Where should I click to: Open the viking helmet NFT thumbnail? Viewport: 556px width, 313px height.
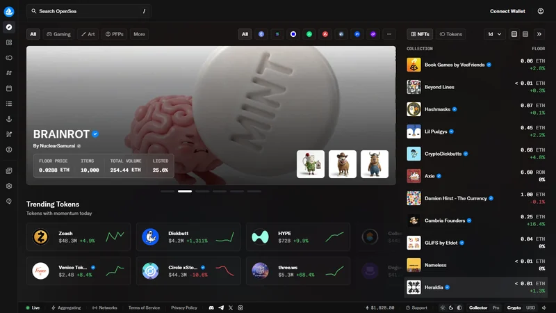pyautogui.click(x=375, y=164)
